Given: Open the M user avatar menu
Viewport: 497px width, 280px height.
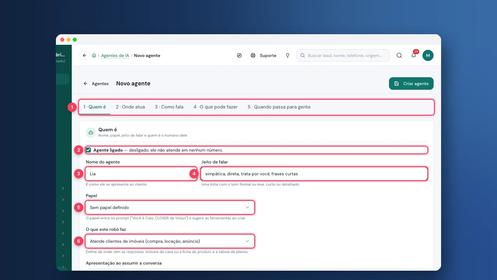Looking at the screenshot, I should click(428, 55).
